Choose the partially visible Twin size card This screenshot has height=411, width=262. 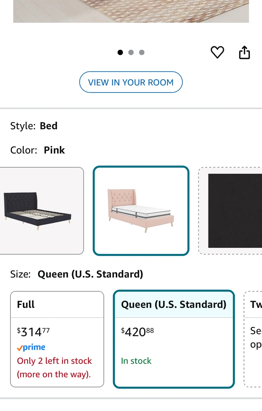253,339
